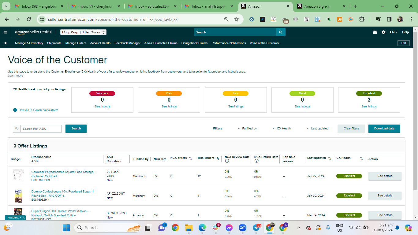Open the Seller Central hamburger menu
The width and height of the screenshot is (418, 235).
tap(5, 32)
